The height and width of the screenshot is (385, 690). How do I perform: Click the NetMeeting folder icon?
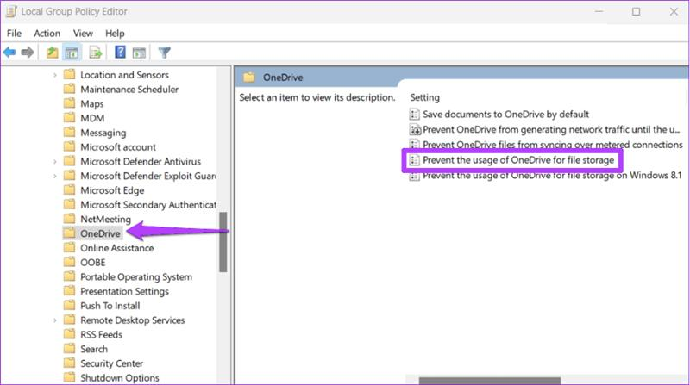click(69, 219)
